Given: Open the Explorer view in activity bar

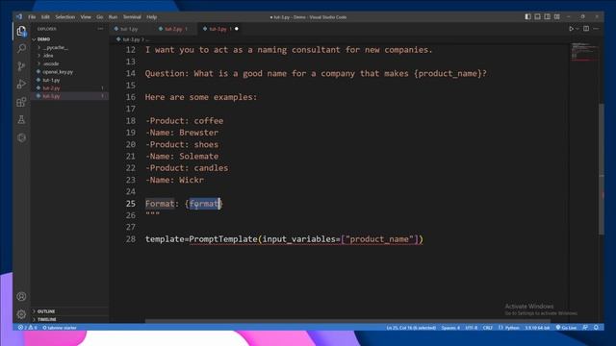Looking at the screenshot, I should (x=21, y=31).
